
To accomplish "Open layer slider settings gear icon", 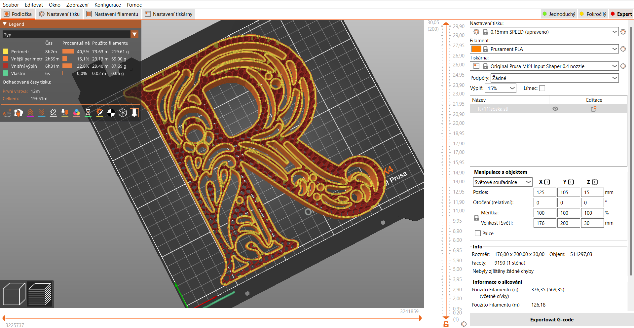I will coord(464,324).
